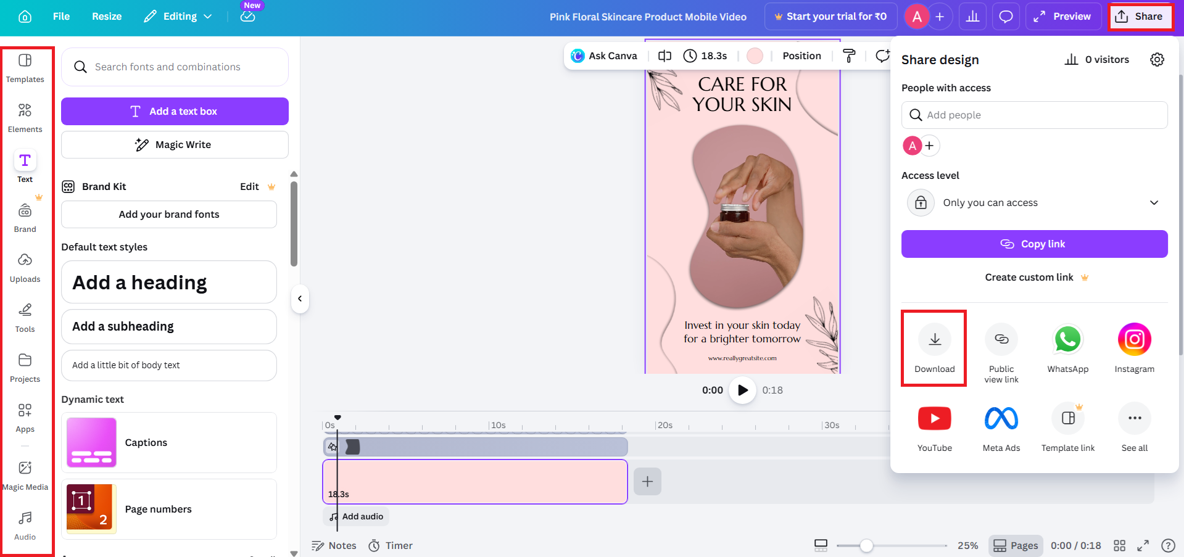Click the split page icon in toolbar
The image size is (1184, 557).
[x=664, y=56]
